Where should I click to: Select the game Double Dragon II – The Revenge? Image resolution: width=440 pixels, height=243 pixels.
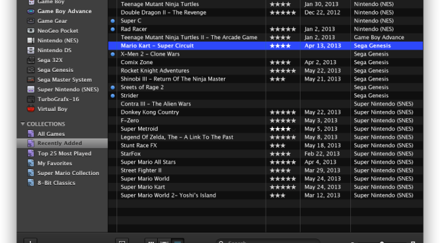pos(163,12)
